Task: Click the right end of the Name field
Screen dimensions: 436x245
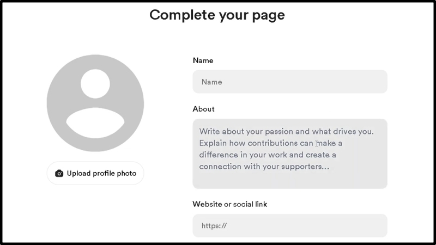Action: (x=376, y=82)
